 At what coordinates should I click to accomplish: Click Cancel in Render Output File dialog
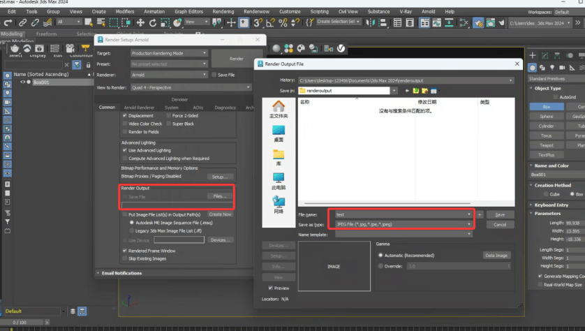click(500, 225)
